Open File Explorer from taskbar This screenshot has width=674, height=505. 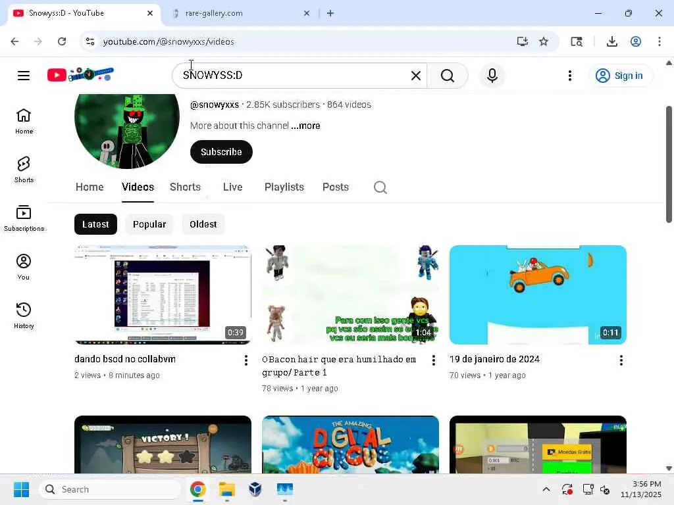coord(226,489)
